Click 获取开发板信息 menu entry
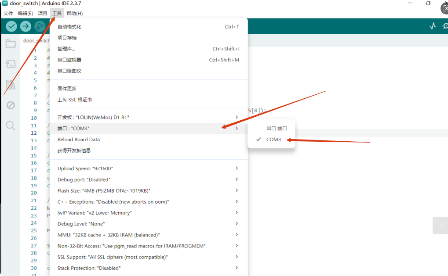Viewport: 448px width, 276px height. 74,151
